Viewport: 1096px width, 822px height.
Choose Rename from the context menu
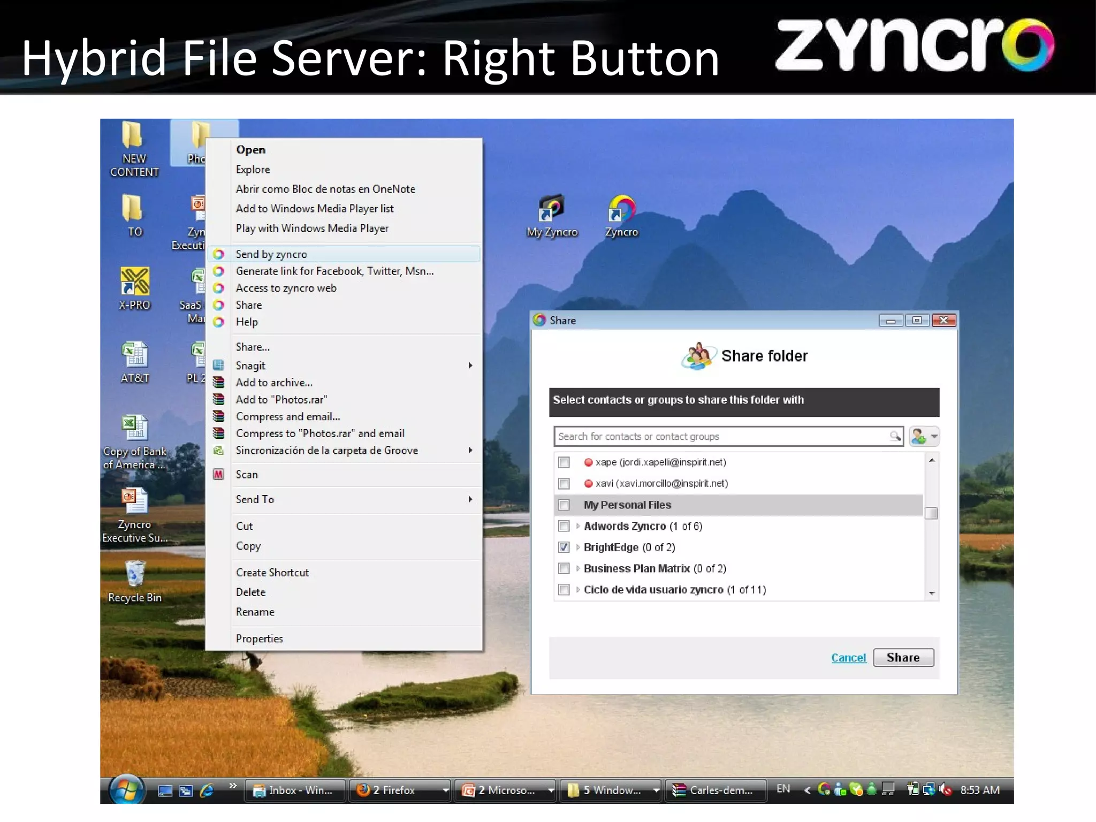(344, 612)
